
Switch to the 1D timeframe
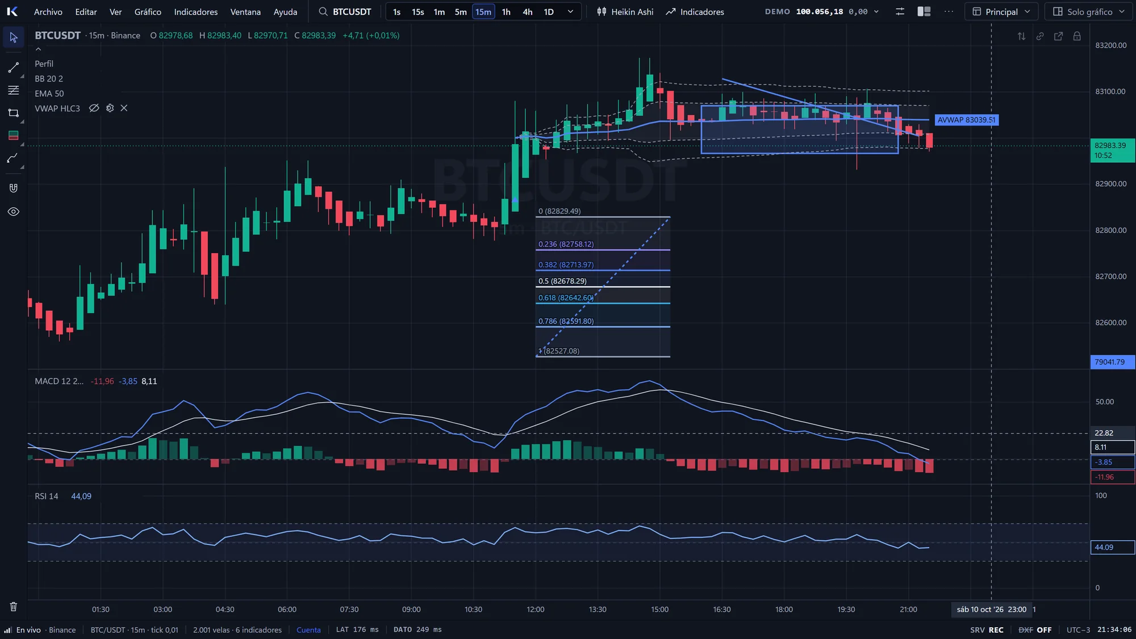(549, 12)
